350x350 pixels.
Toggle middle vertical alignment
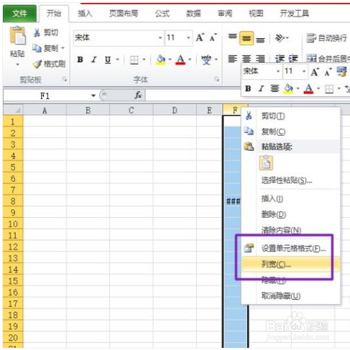coord(247,38)
